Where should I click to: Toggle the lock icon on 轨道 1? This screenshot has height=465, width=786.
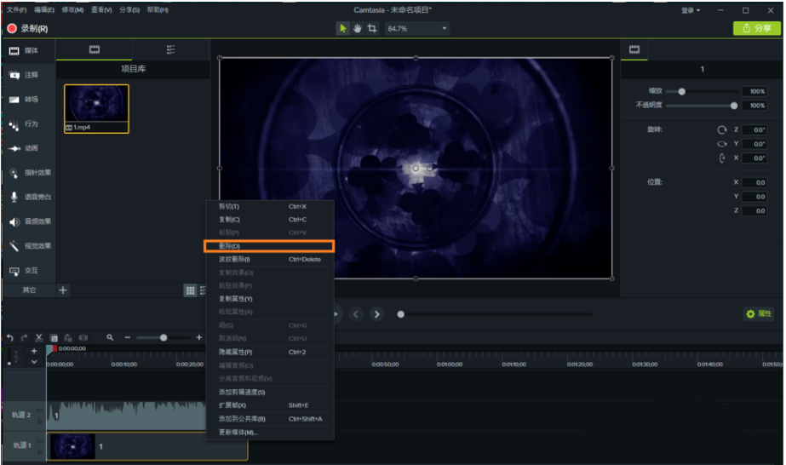pos(40,450)
